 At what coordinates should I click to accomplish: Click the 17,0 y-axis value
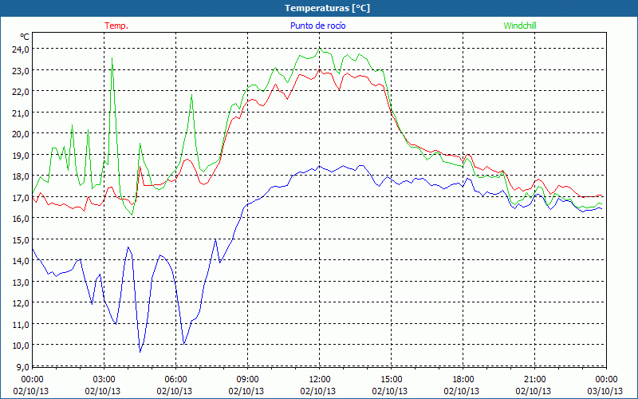click(21, 197)
